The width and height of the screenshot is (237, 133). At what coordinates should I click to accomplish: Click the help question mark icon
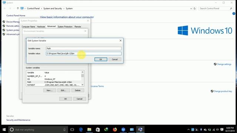(234, 14)
